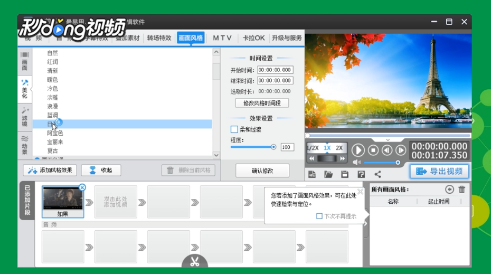The height and width of the screenshot is (274, 491).
Task: Step to previous frame button
Action: point(387,150)
